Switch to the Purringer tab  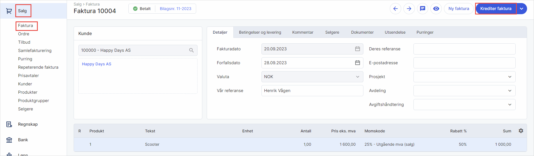[425, 32]
